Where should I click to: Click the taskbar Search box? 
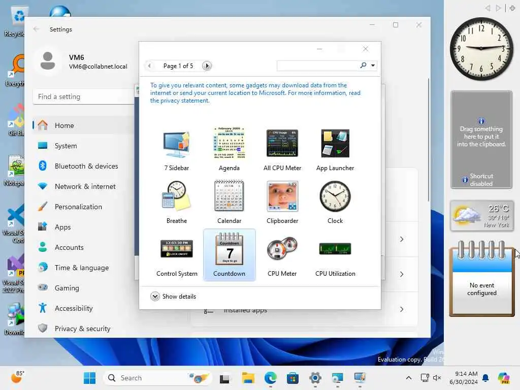(x=157, y=378)
